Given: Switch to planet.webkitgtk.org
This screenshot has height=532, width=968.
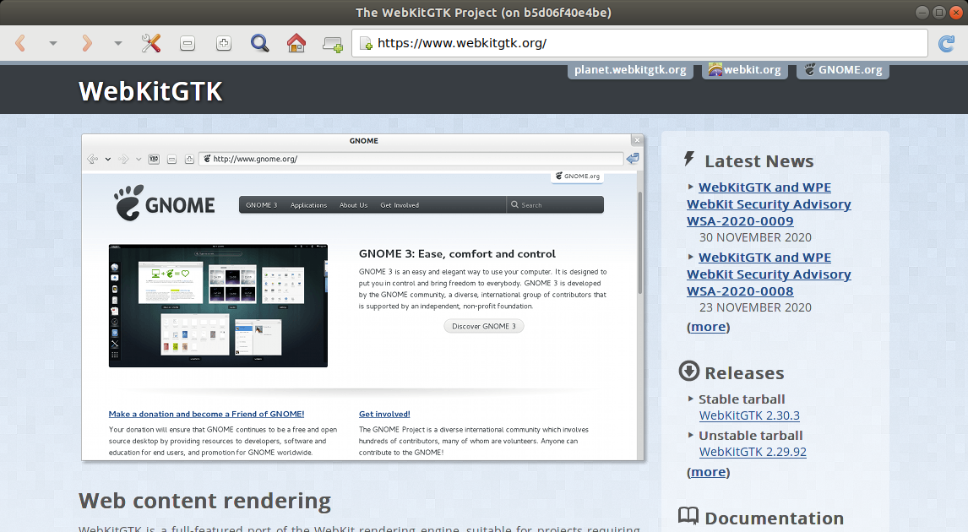Looking at the screenshot, I should 630,70.
